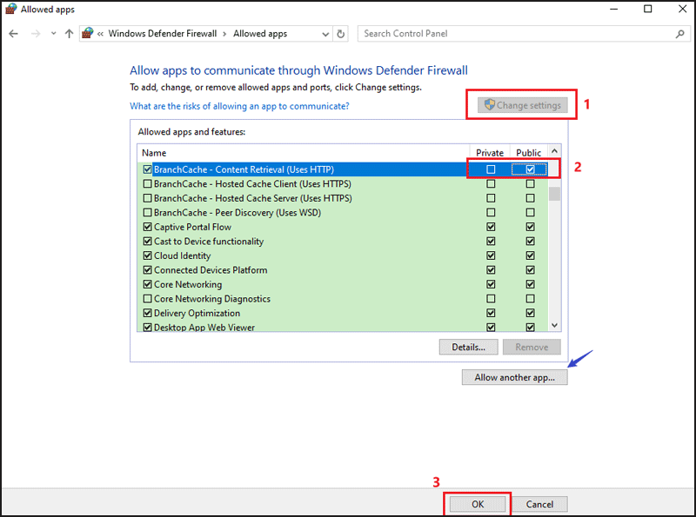Select row "BranchCache - Hosted Cache Client (Uses HTTPS)"

(x=343, y=183)
